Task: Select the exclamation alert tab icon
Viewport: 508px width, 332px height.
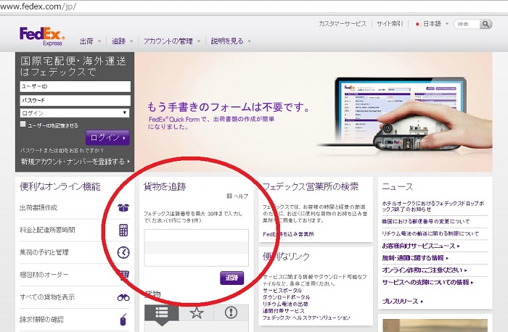Action: pos(231,312)
